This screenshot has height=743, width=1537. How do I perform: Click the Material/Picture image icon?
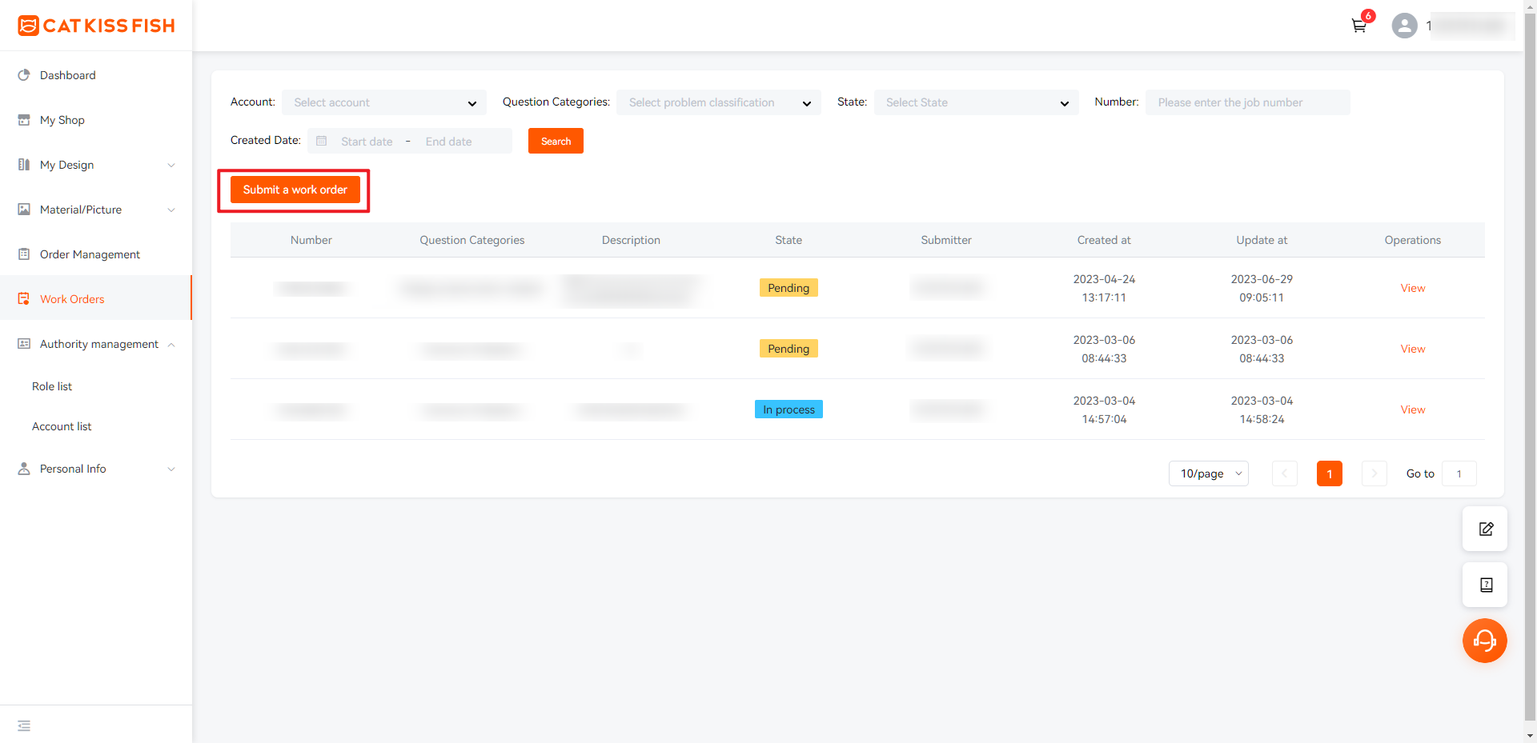24,210
